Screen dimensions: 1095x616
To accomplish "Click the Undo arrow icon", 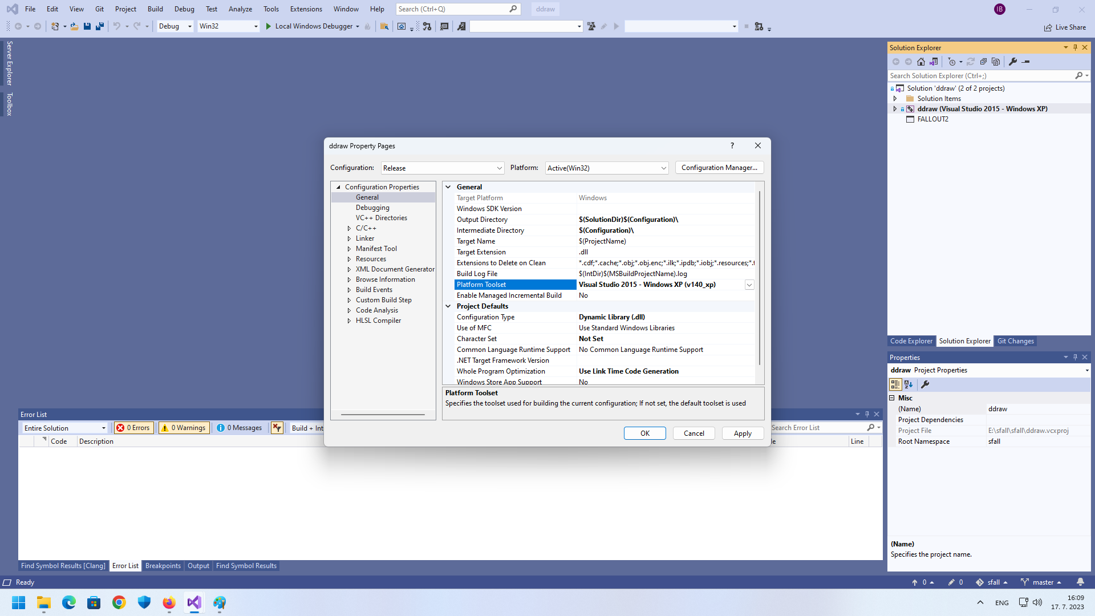I will click(117, 26).
